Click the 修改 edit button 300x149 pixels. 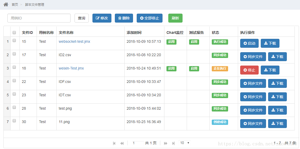(x=102, y=18)
